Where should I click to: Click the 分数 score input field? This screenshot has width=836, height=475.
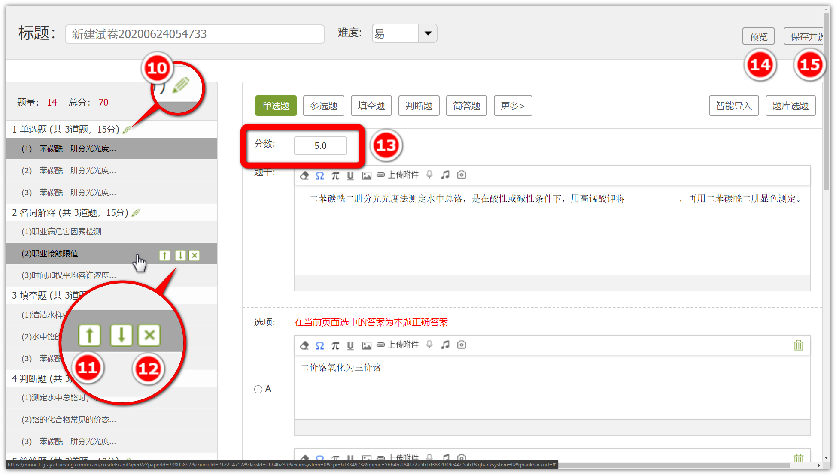coord(320,146)
